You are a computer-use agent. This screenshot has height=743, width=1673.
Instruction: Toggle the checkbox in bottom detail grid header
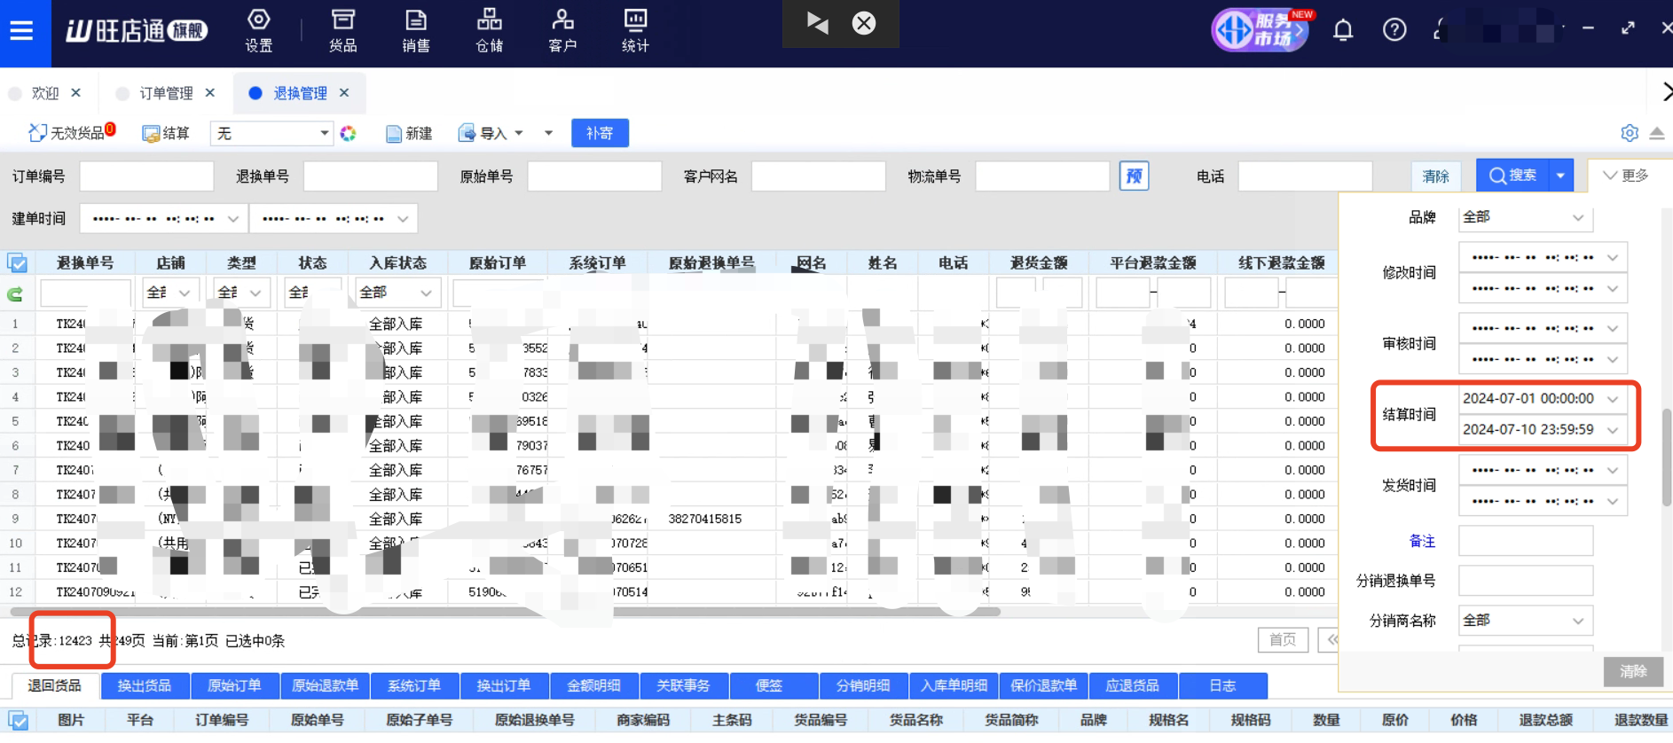pos(18,721)
